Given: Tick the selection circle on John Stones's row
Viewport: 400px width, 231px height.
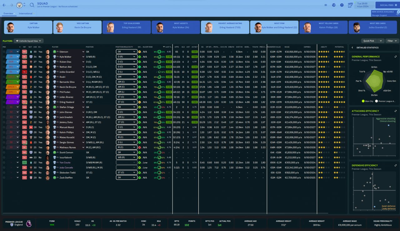Looking at the screenshot, I should click(x=4, y=112).
